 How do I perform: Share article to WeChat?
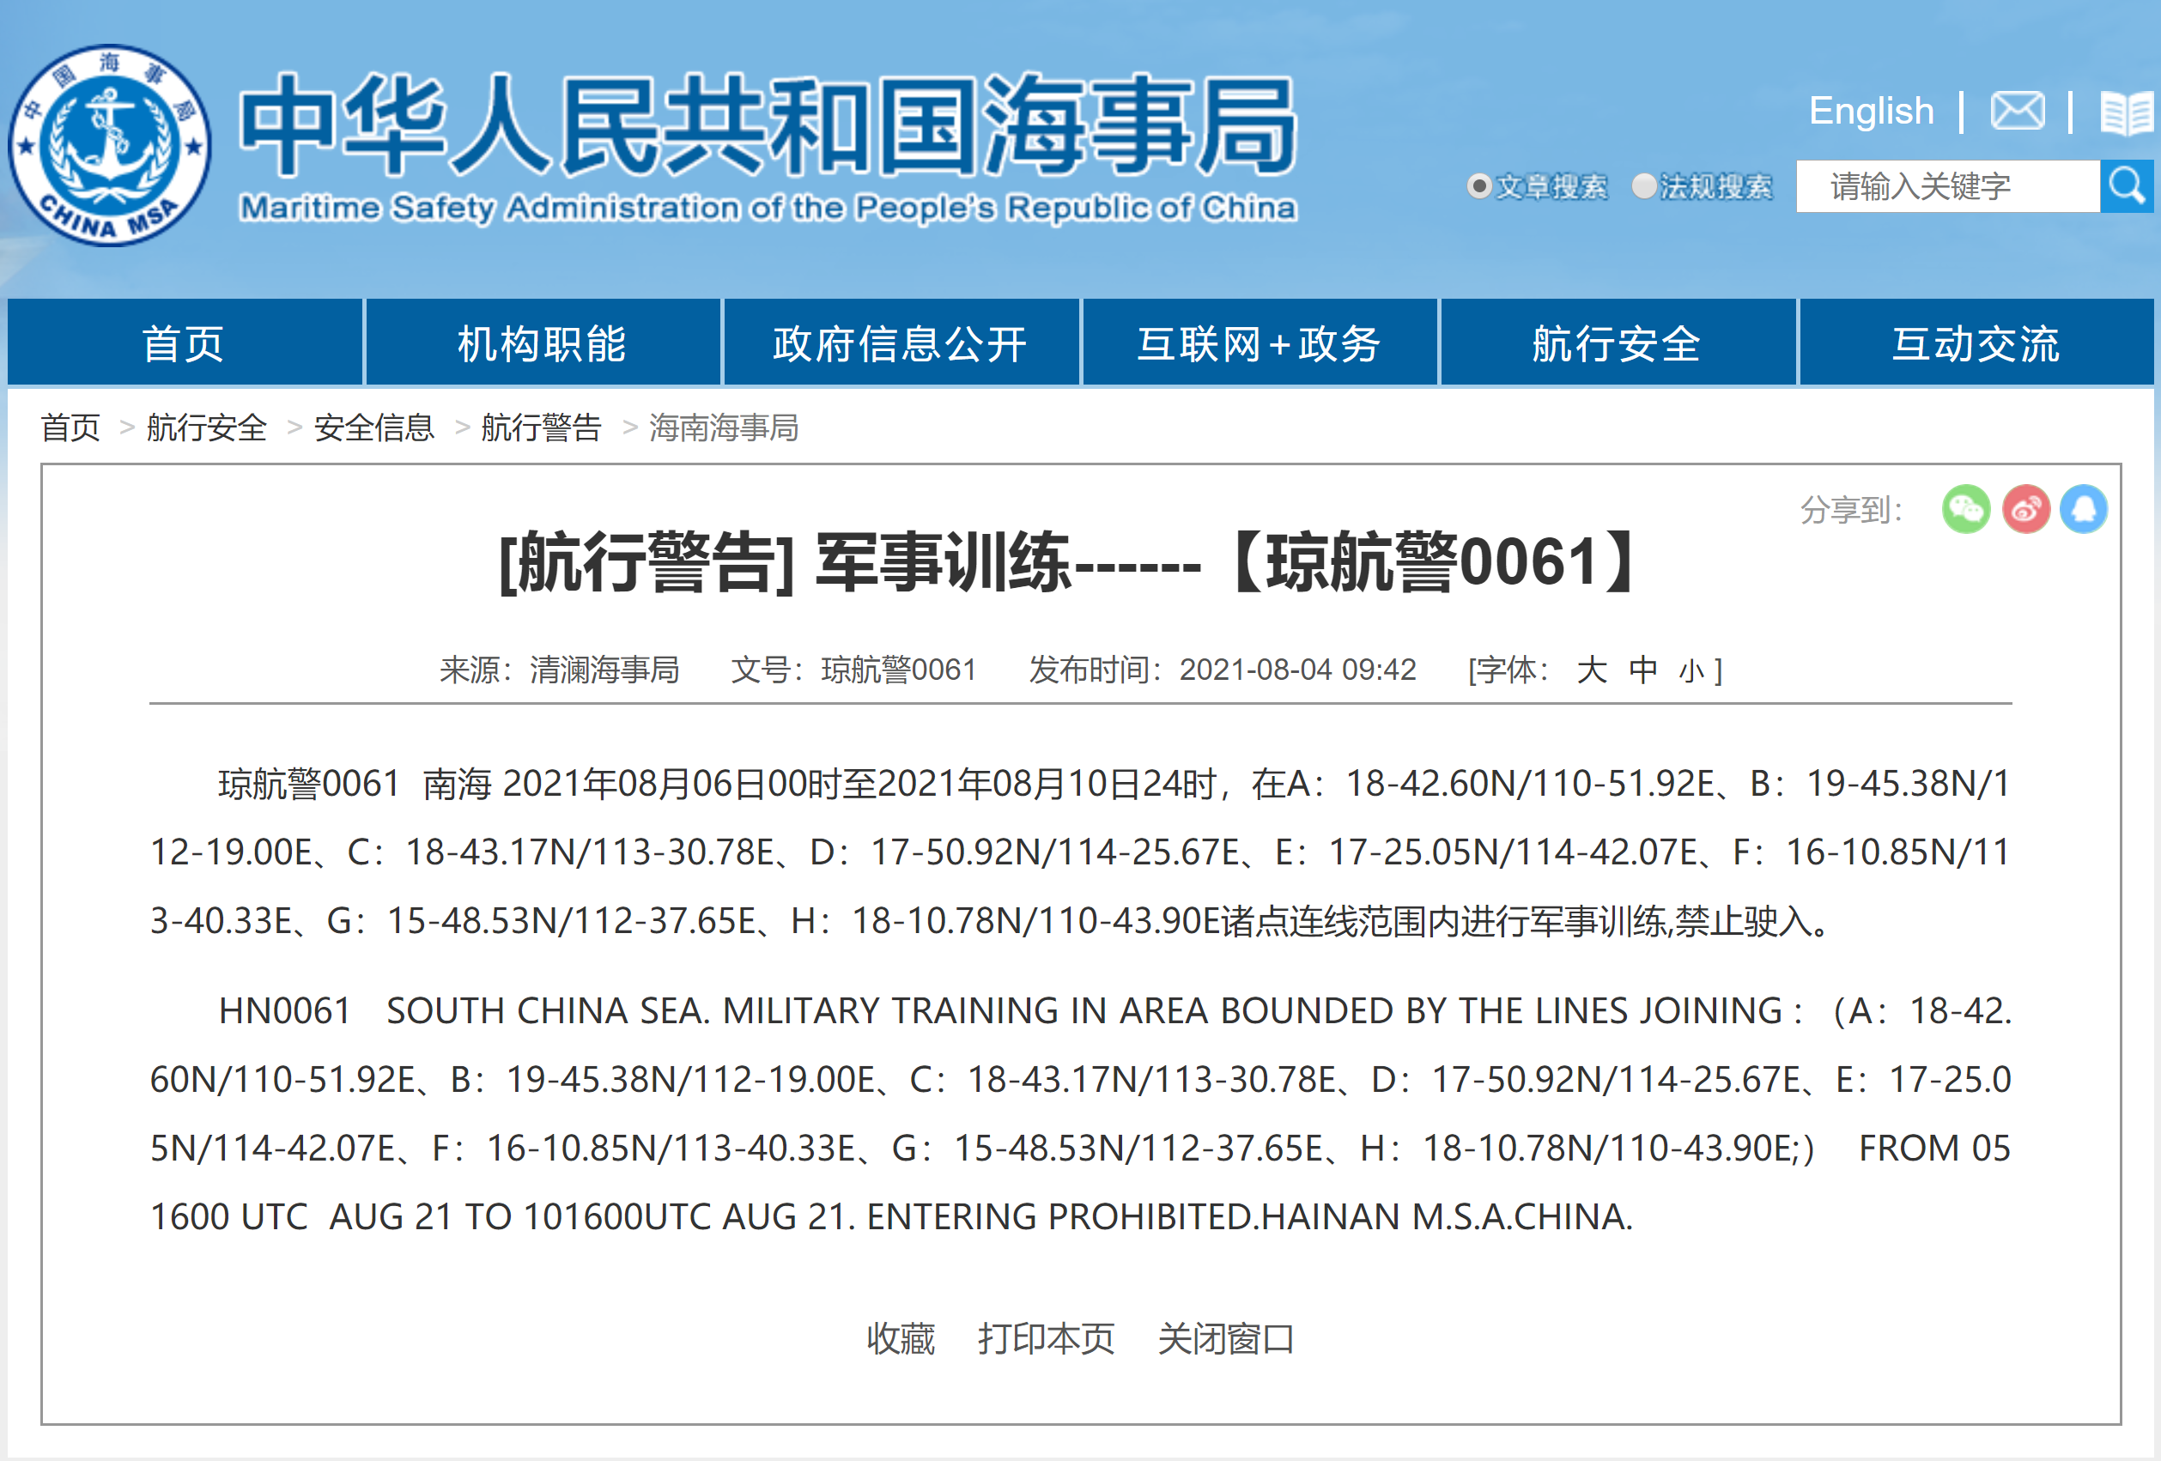[1966, 509]
